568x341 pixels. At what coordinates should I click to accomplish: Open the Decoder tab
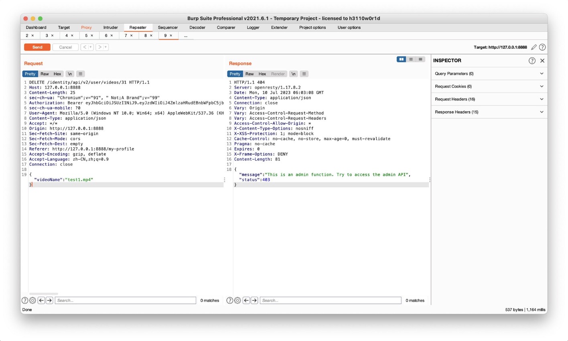197,28
